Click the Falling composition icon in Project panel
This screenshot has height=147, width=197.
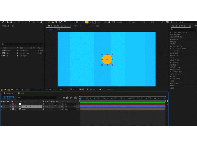pyautogui.click(x=3, y=51)
